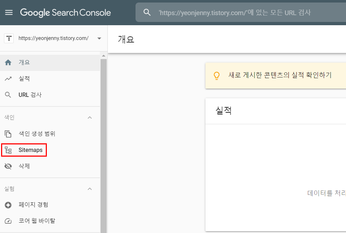Viewport: 346px width, 233px height.
Task: Open the URL 검사 menu item
Action: [50, 95]
